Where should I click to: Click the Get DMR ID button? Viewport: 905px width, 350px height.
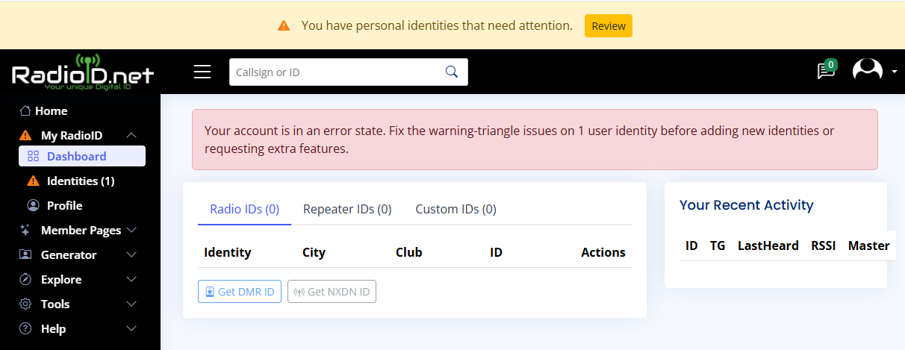pyautogui.click(x=240, y=292)
